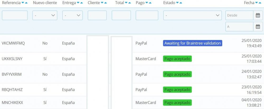Click 'Sí' new-client value for RBQHTAHIZ

coord(45,90)
